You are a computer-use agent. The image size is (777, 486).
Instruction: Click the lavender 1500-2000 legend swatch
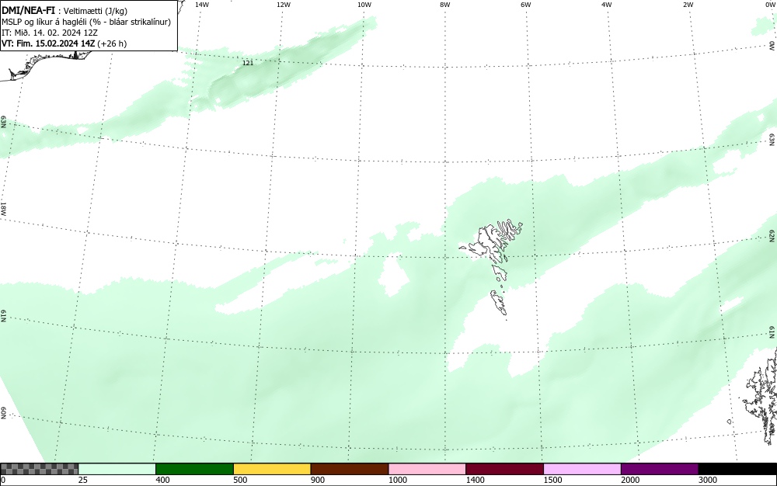(582, 469)
